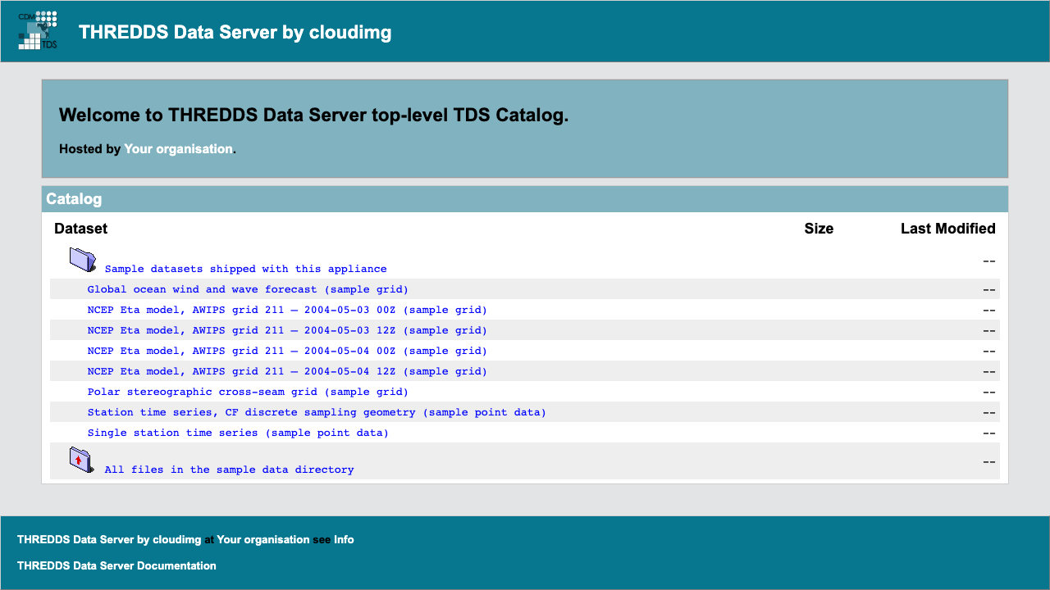Viewport: 1050px width, 590px height.
Task: Open Your organisation link in welcome box
Action: [x=178, y=149]
